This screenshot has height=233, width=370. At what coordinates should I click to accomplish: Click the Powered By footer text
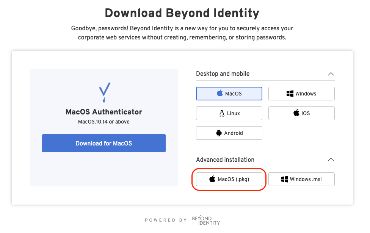click(166, 220)
